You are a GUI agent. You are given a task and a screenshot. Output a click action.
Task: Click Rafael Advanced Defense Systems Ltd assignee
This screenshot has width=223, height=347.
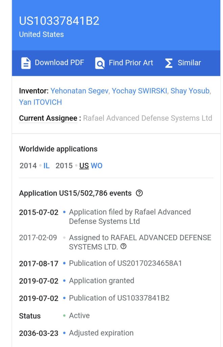[x=148, y=118]
